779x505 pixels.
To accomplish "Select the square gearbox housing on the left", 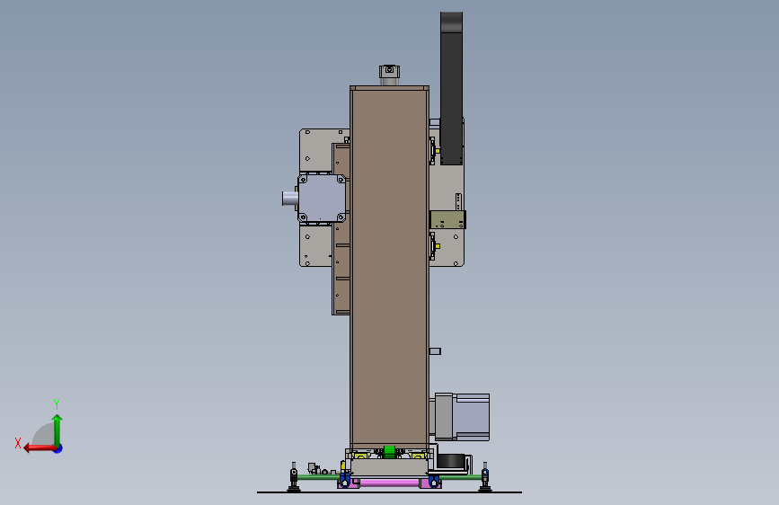I will (x=322, y=199).
